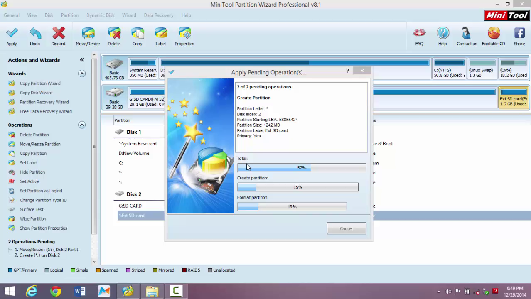Viewport: 531px width, 299px height.
Task: Open the General menu
Action: coord(12,15)
